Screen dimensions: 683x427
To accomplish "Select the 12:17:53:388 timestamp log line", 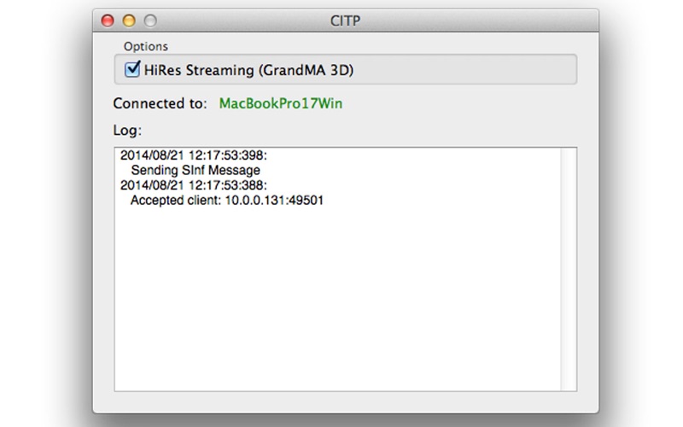I will tap(194, 185).
